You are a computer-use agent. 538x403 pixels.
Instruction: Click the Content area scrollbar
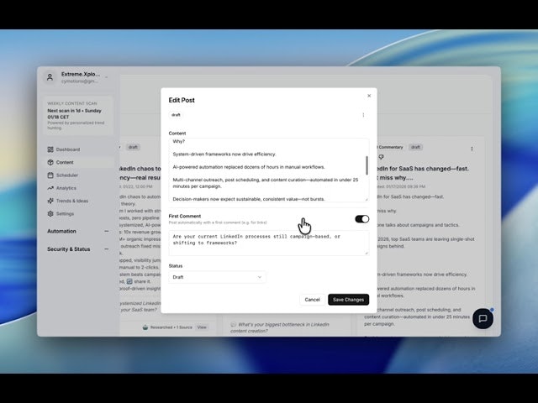point(367,165)
